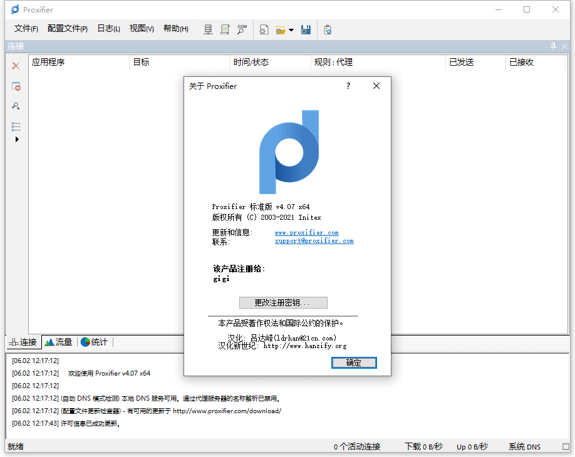Confirm the About dialog with 确定
The height and width of the screenshot is (457, 575).
pos(354,363)
